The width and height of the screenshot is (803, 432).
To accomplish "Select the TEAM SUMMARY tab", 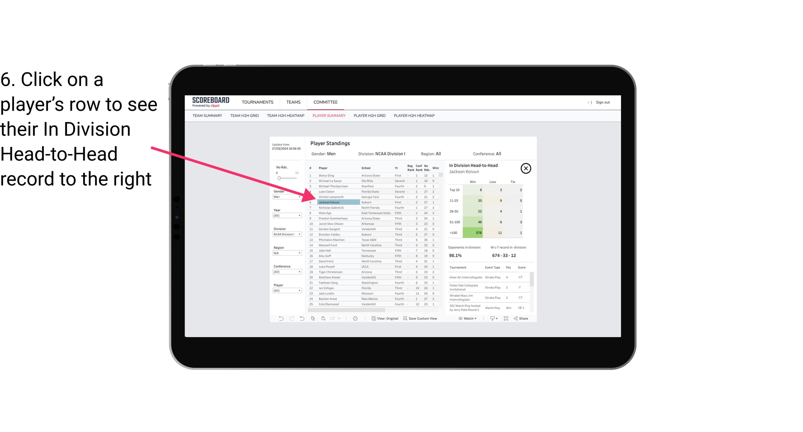I will [x=208, y=115].
